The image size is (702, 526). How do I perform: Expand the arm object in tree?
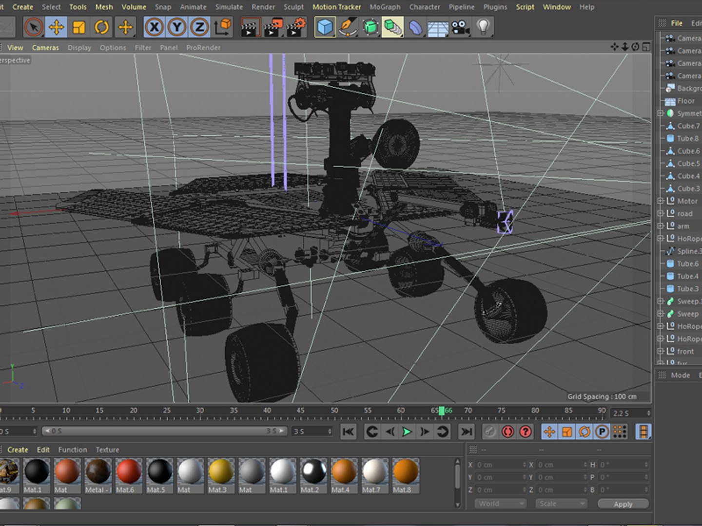click(x=661, y=226)
